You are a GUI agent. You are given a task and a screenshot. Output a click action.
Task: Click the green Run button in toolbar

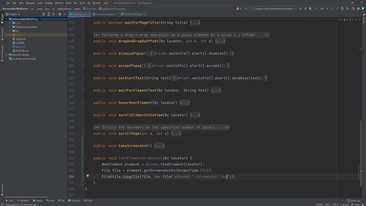tap(300, 9)
